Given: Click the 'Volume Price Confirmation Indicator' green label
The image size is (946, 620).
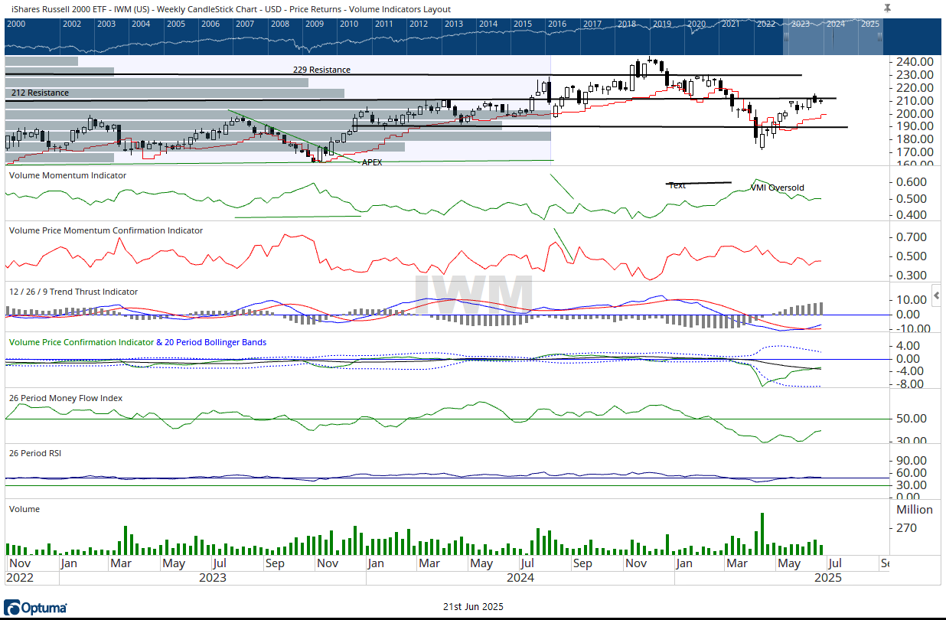Looking at the screenshot, I should coord(80,342).
